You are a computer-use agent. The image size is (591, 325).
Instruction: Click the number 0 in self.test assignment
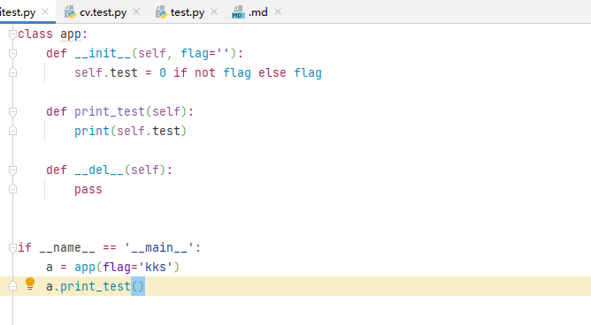pyautogui.click(x=163, y=72)
